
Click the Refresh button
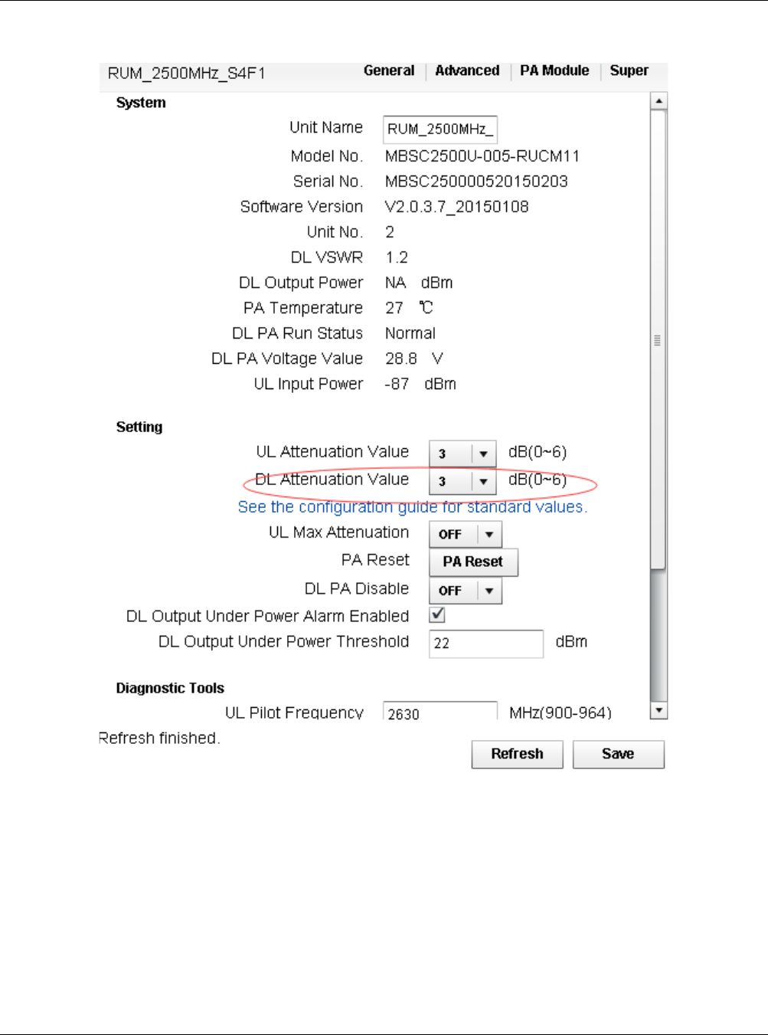pos(518,754)
